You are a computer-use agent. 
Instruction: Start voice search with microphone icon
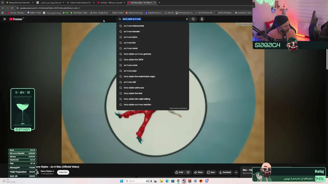[202, 19]
